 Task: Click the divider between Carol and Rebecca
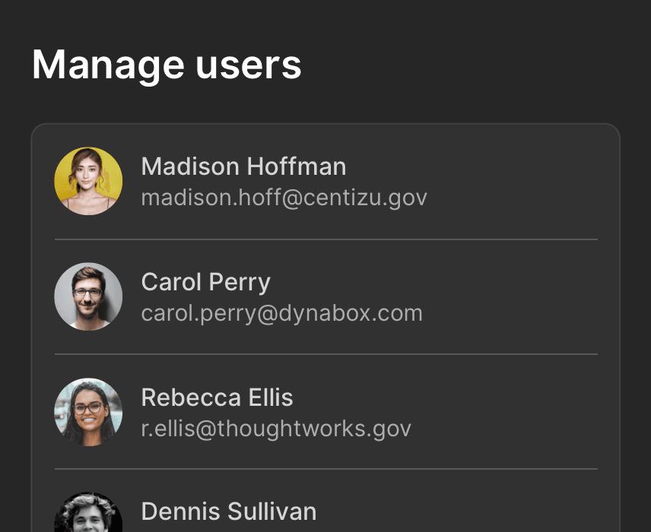click(325, 354)
